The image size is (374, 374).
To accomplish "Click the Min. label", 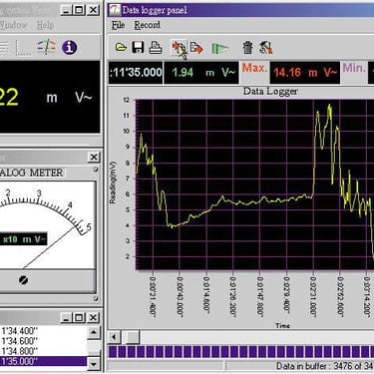I will point(354,68).
